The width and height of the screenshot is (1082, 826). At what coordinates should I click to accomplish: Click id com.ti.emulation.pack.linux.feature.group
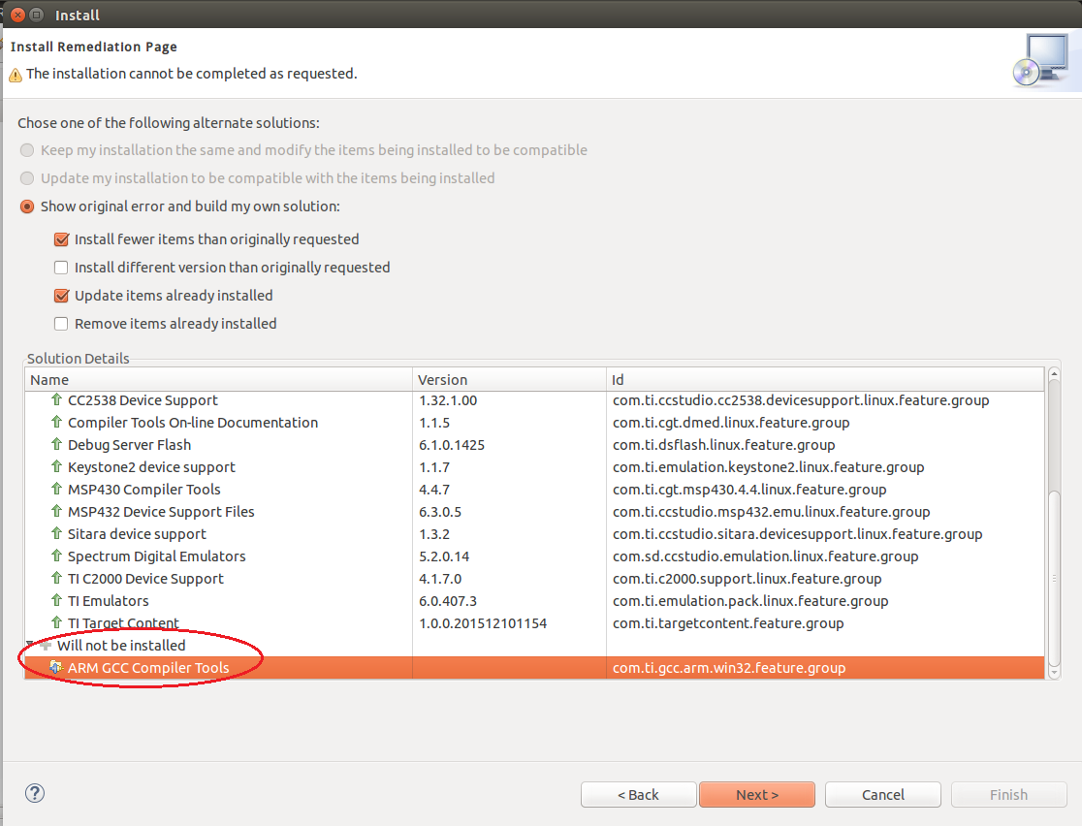750,601
